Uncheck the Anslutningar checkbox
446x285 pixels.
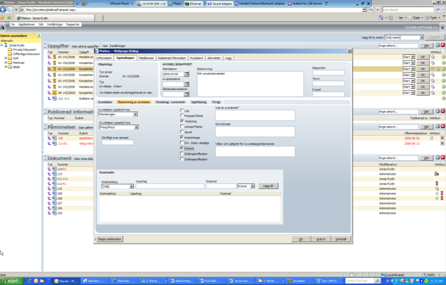point(182,137)
